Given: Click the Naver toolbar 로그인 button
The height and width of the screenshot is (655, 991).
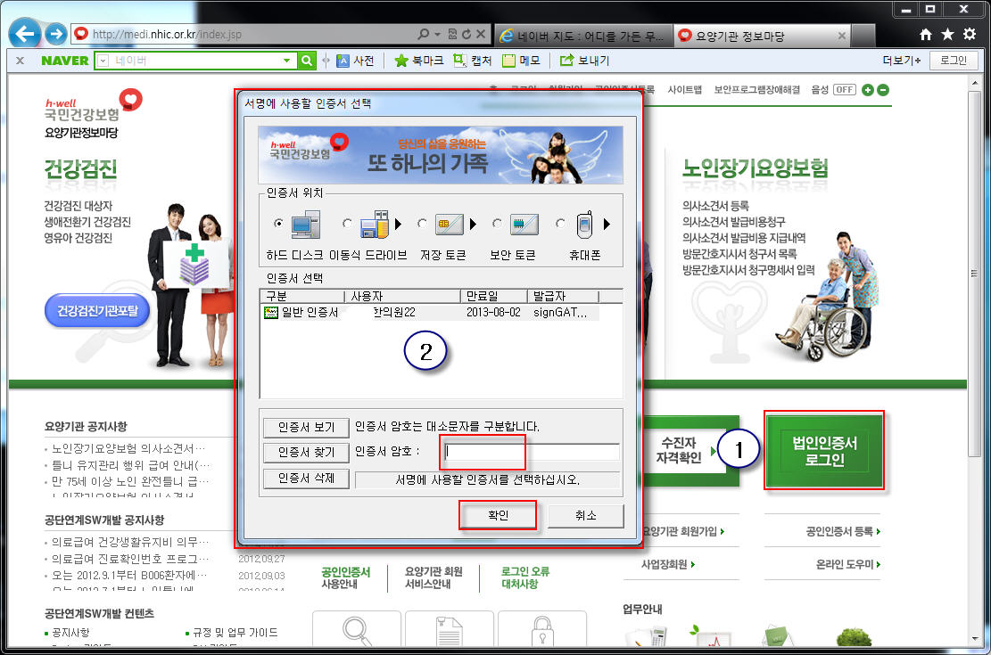Looking at the screenshot, I should pos(954,61).
